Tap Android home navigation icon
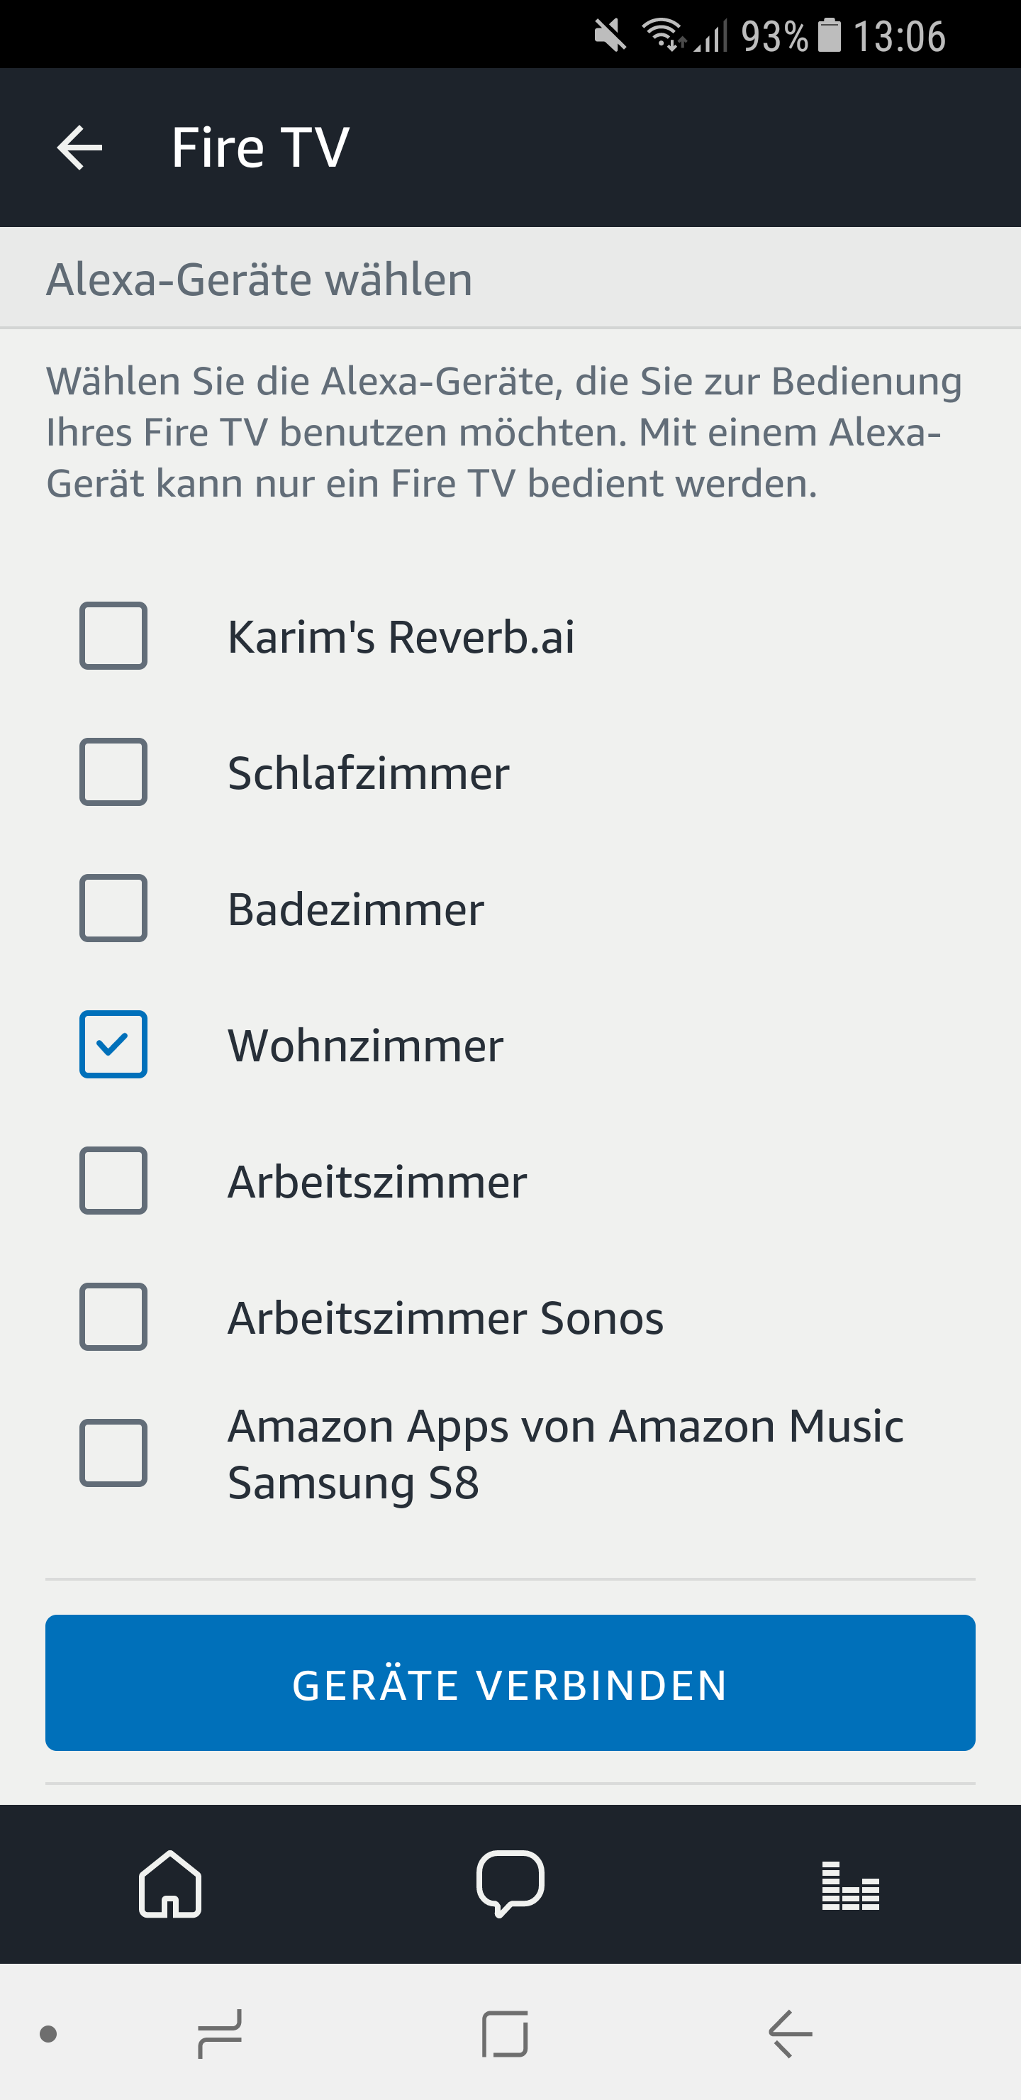This screenshot has height=2100, width=1021. coord(506,2033)
